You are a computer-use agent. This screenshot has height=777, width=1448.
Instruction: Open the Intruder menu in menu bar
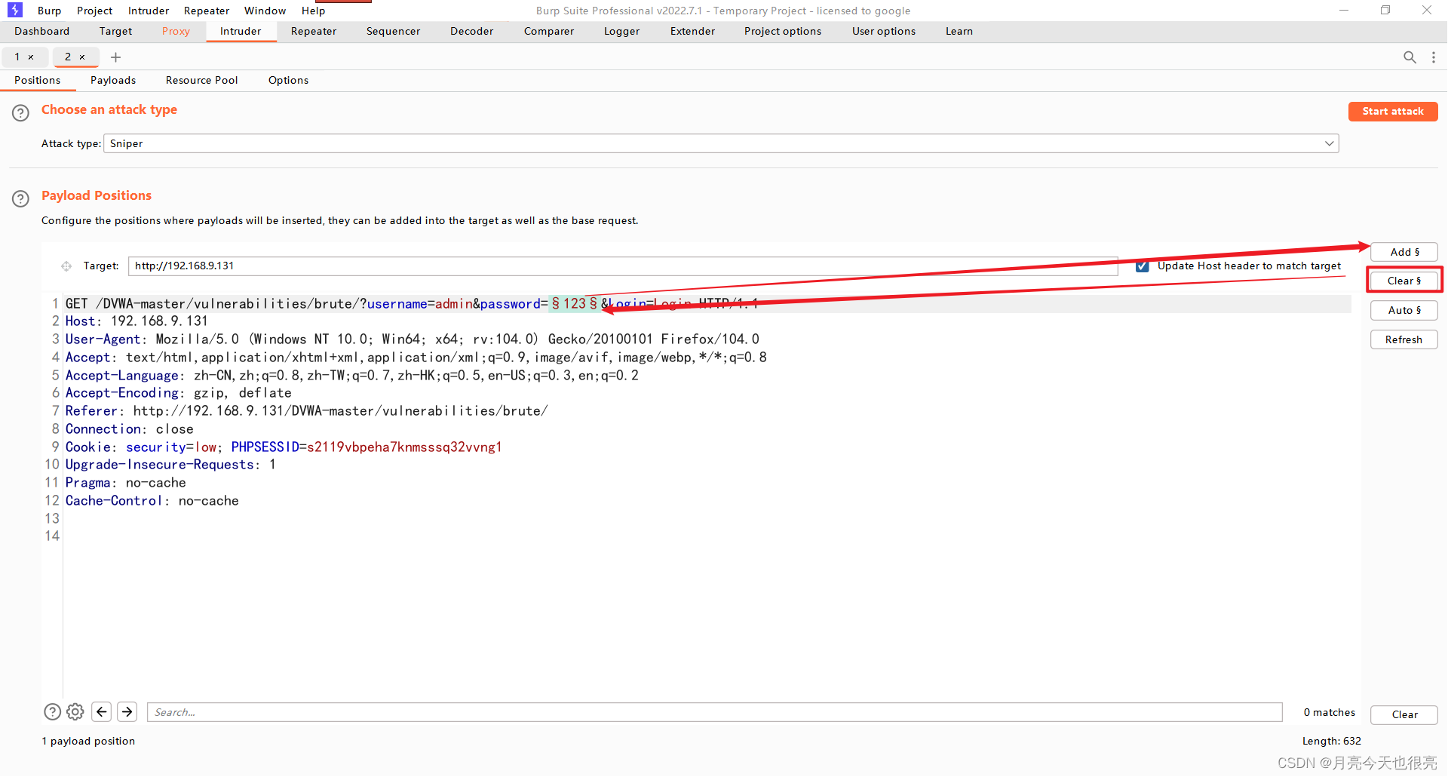coord(149,11)
